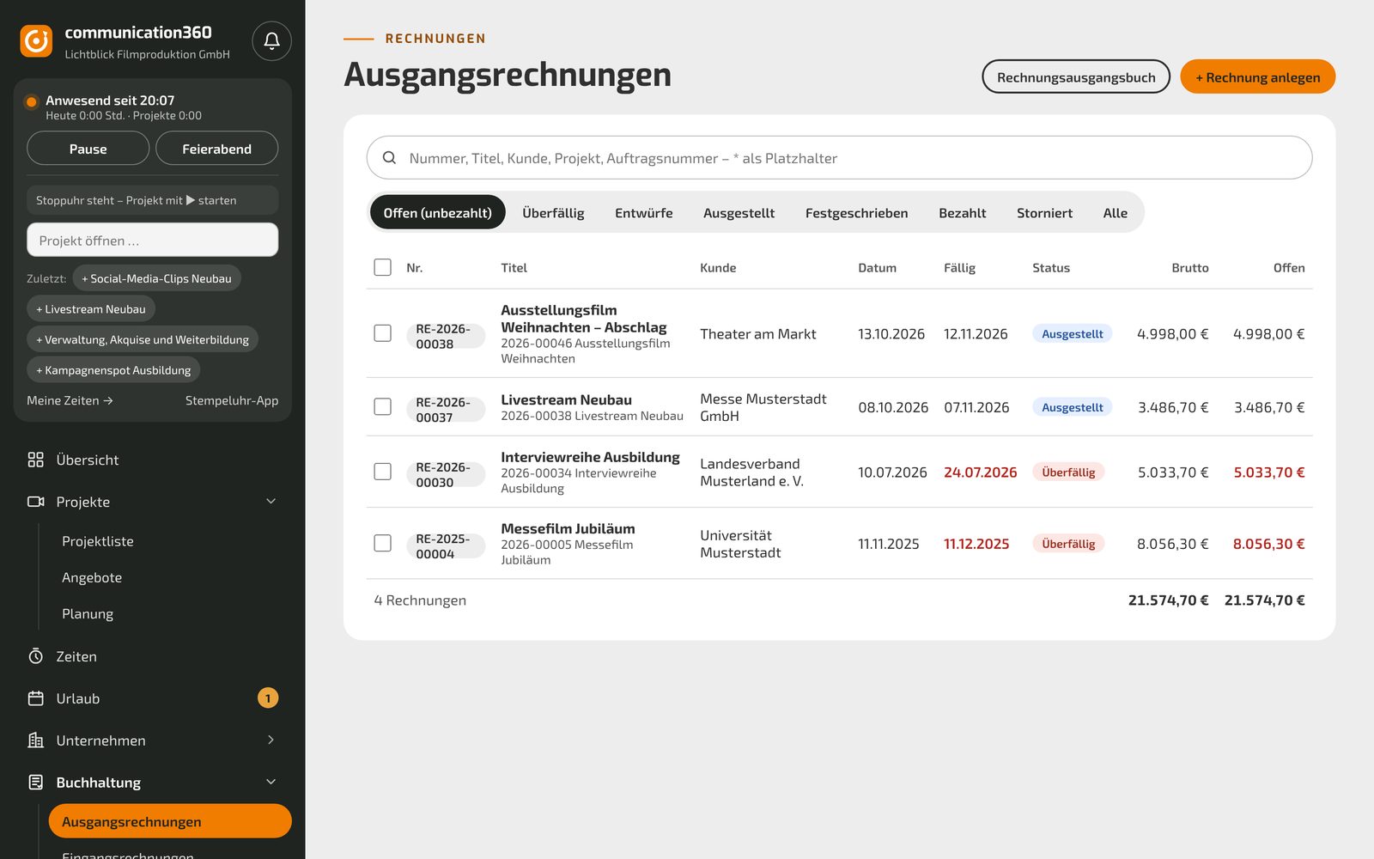Screen dimensions: 1374x859
Task: Focus the invoice search field
Action: [x=839, y=158]
